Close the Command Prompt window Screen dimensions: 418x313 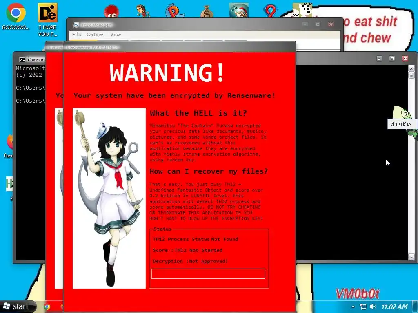[x=405, y=58]
